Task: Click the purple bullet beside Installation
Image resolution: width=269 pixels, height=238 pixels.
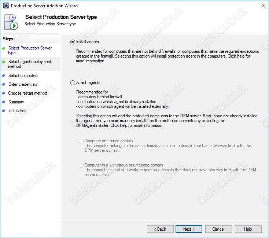Action: click(x=3, y=111)
